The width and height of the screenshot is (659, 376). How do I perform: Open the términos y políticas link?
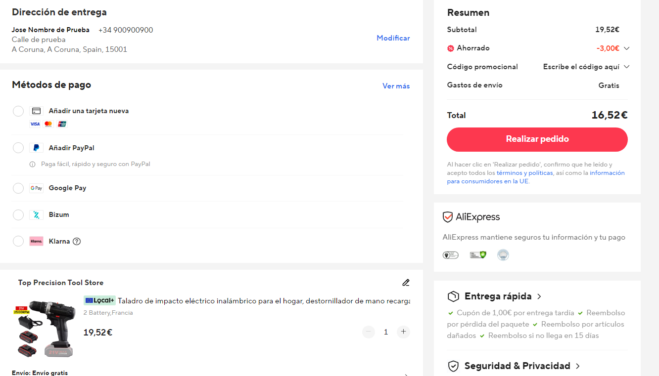[525, 173]
